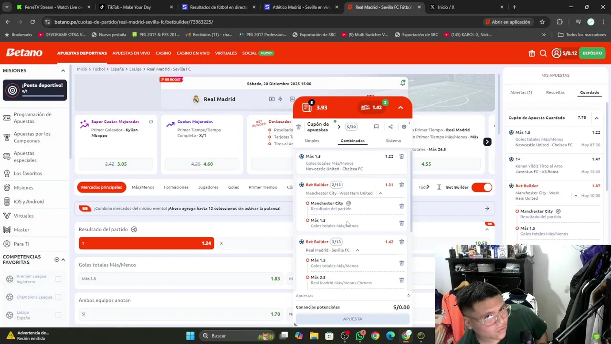Check the LaLiga España favorite checkbox
The image size is (611, 344).
pyautogui.click(x=58, y=315)
